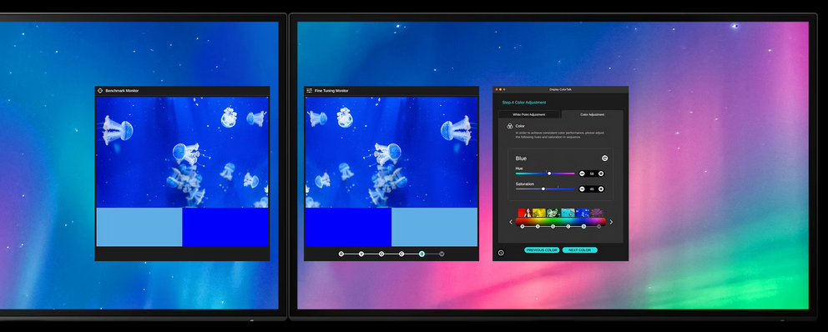
Task: Decrease the Hue value with the minus button
Action: [582, 174]
